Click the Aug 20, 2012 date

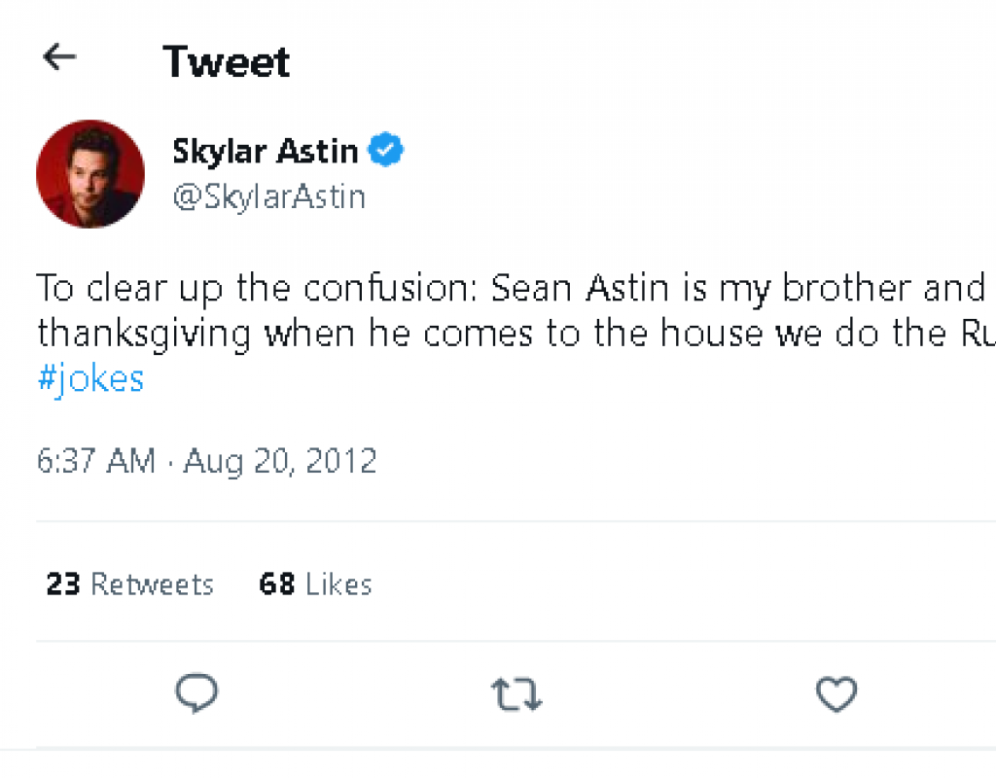(x=280, y=460)
